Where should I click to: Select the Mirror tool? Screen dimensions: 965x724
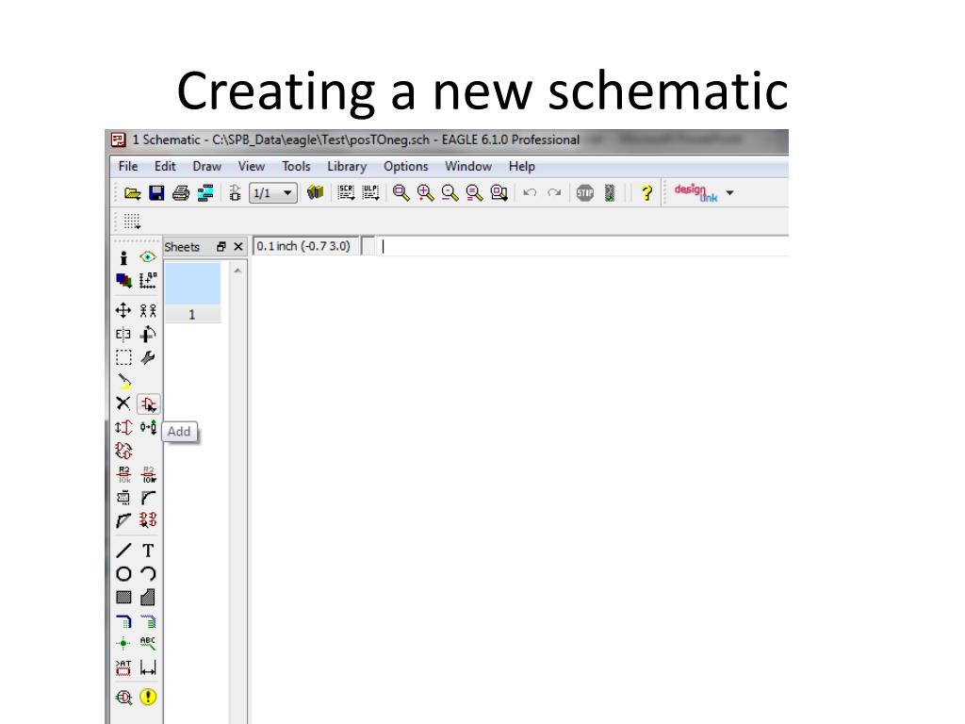point(123,335)
